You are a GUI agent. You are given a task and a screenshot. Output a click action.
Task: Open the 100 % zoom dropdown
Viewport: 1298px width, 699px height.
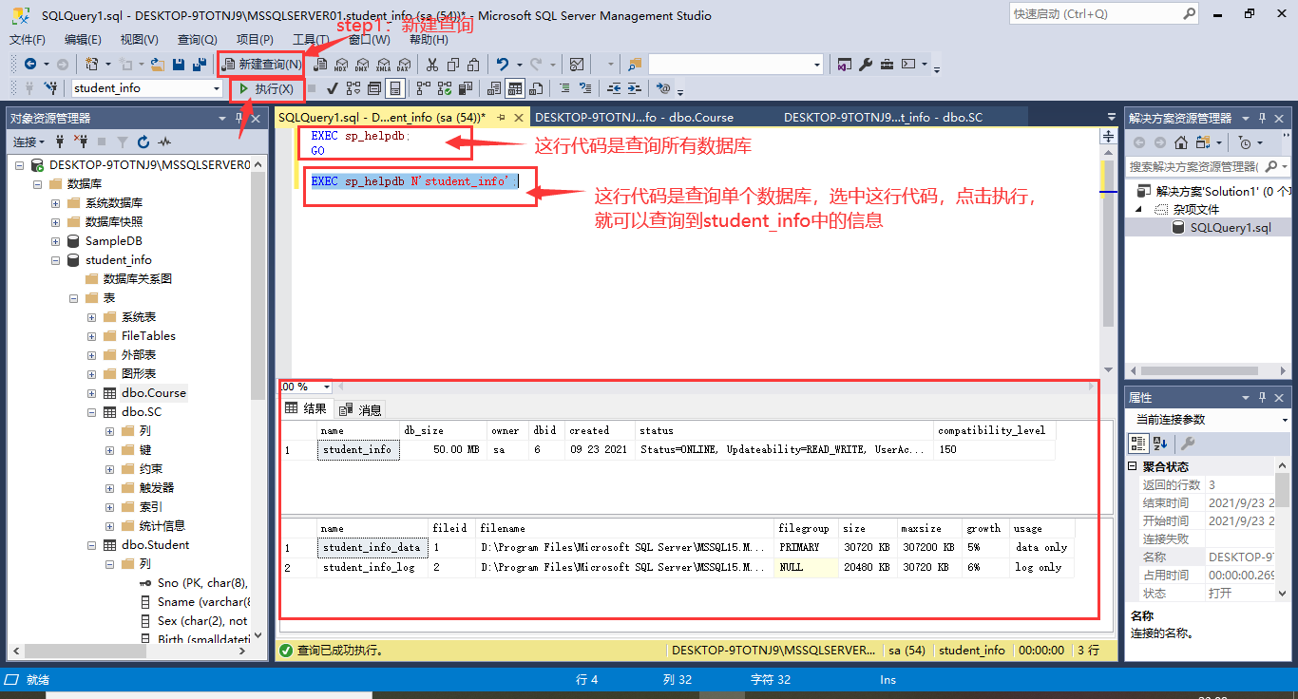[x=327, y=387]
